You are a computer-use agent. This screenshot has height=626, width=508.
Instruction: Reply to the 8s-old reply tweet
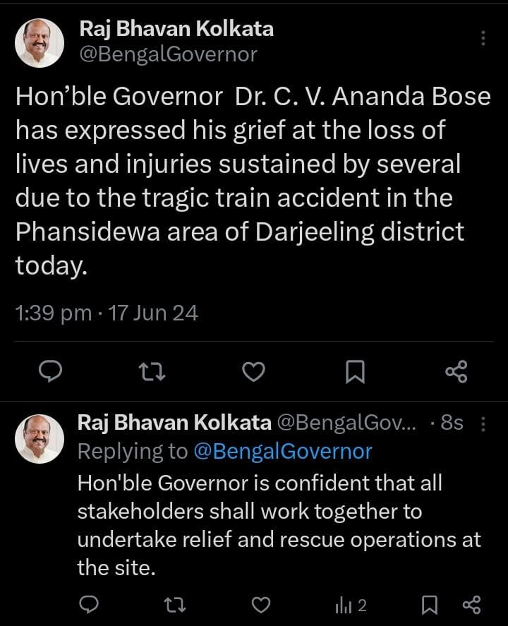coord(88,605)
